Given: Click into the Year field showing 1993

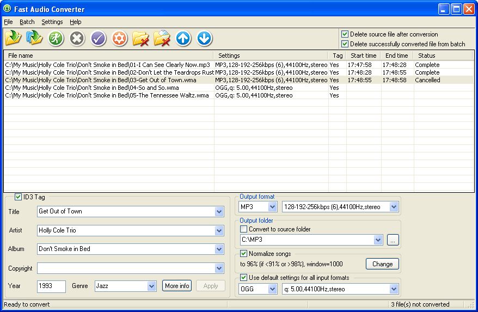Looking at the screenshot, I should pyautogui.click(x=51, y=286).
